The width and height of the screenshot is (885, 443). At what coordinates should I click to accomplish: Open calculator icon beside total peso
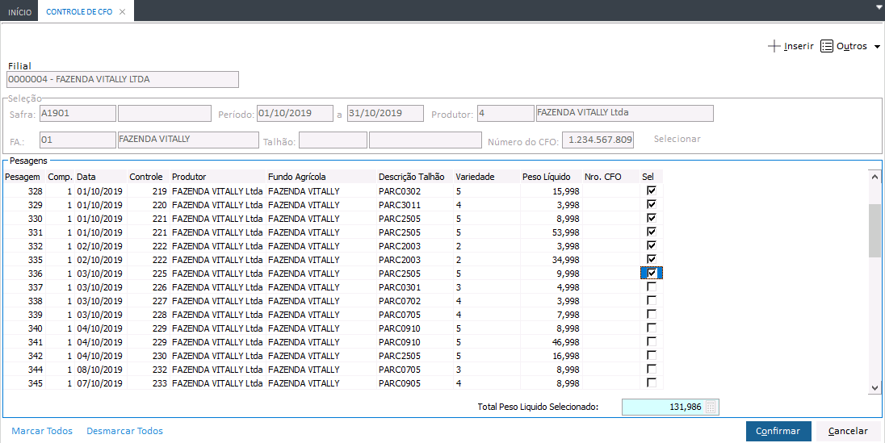711,407
